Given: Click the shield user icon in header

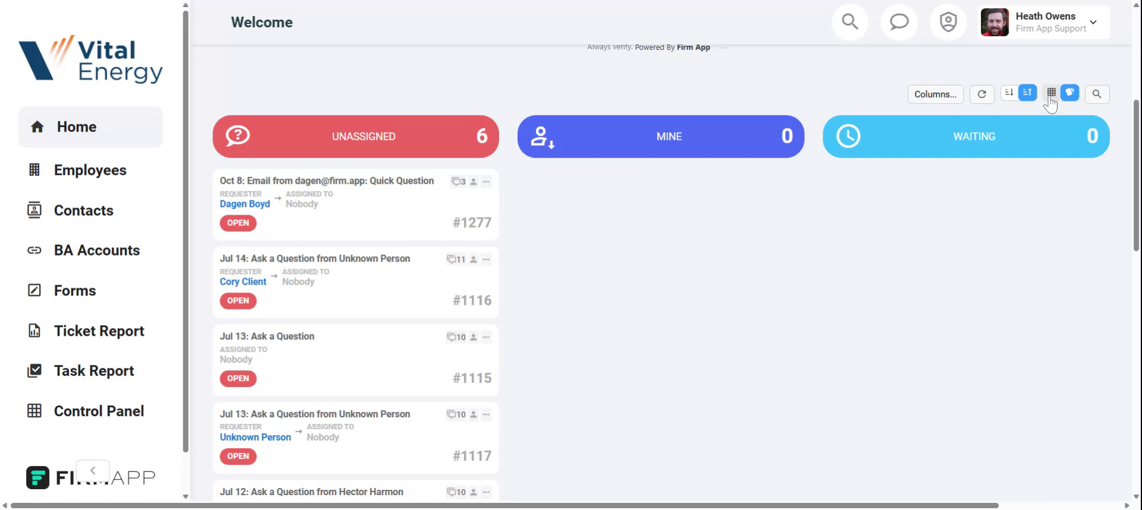Looking at the screenshot, I should click(x=948, y=23).
